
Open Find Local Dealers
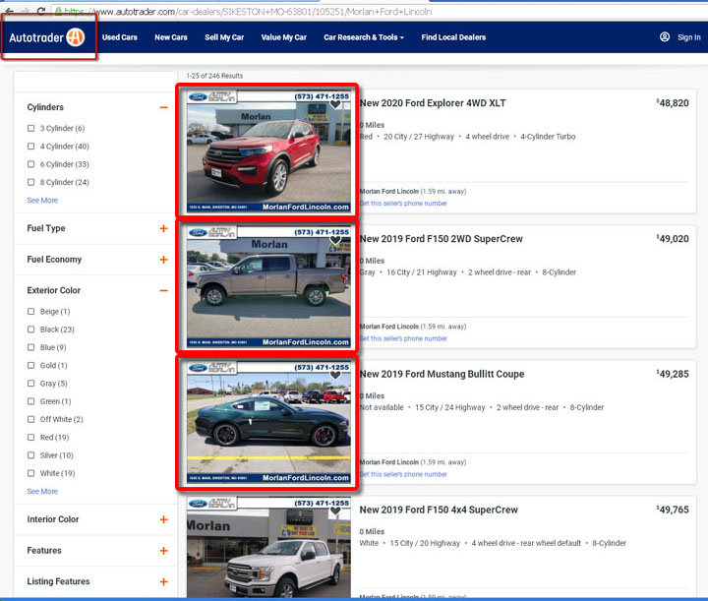(453, 37)
